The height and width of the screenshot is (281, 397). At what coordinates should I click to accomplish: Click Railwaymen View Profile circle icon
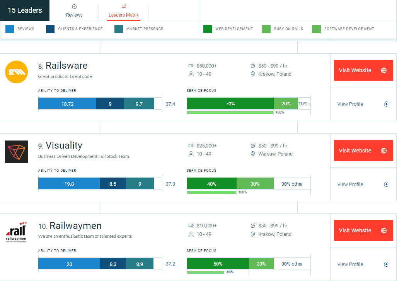pos(386,264)
